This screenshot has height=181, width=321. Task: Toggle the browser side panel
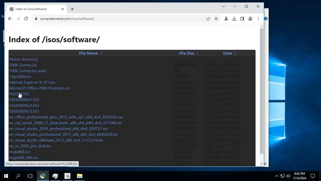242,19
